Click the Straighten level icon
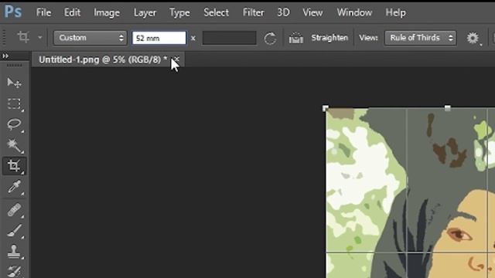This screenshot has height=278, width=495. tap(295, 38)
